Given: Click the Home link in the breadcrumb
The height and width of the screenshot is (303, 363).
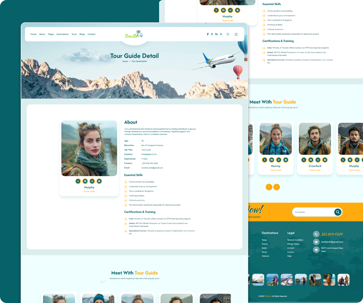Looking at the screenshot, I should click(125, 61).
